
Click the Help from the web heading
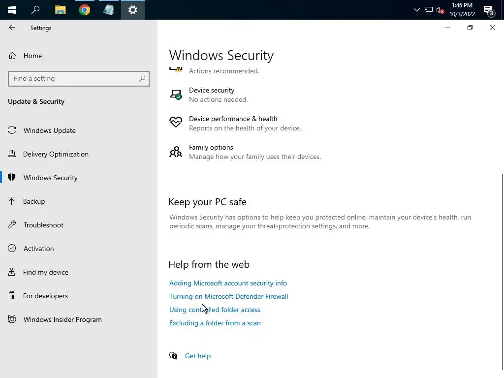tap(209, 264)
